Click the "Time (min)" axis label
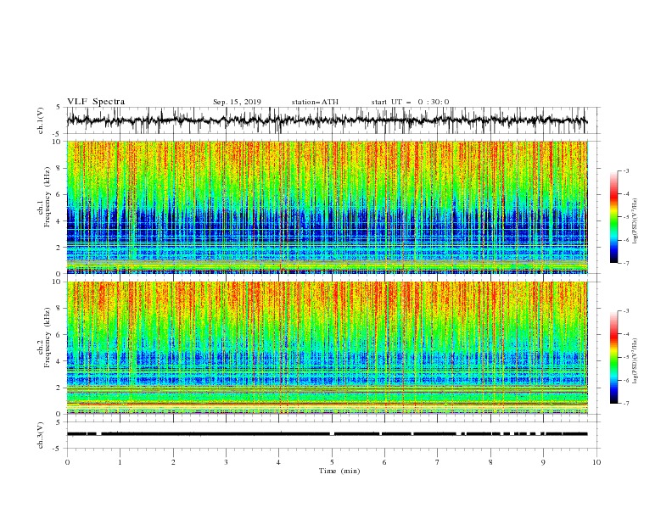The width and height of the screenshot is (672, 519). pyautogui.click(x=339, y=471)
